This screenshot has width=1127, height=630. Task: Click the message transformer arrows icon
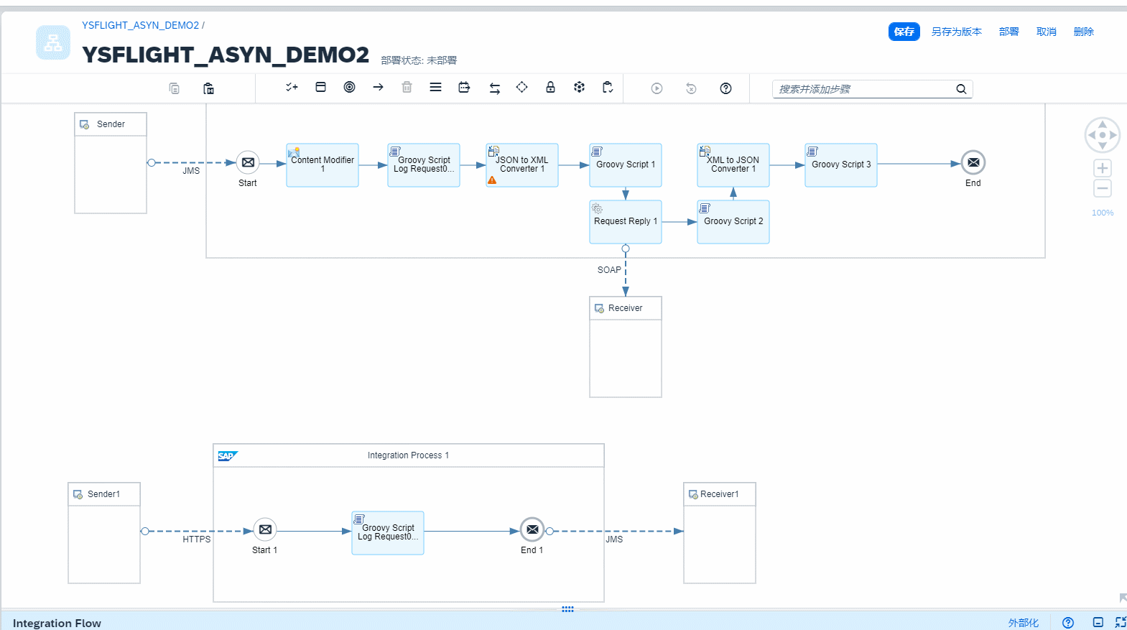[494, 88]
